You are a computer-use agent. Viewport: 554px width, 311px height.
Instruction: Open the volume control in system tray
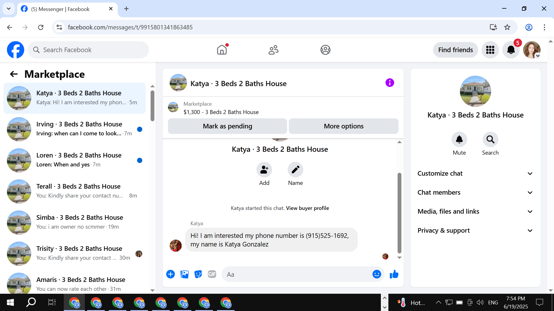point(480,302)
